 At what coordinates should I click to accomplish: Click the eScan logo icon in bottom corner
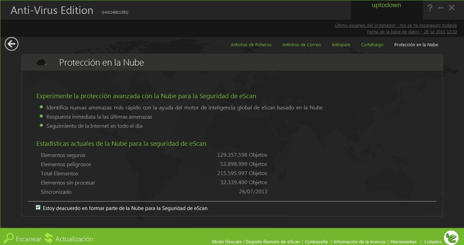[451, 237]
